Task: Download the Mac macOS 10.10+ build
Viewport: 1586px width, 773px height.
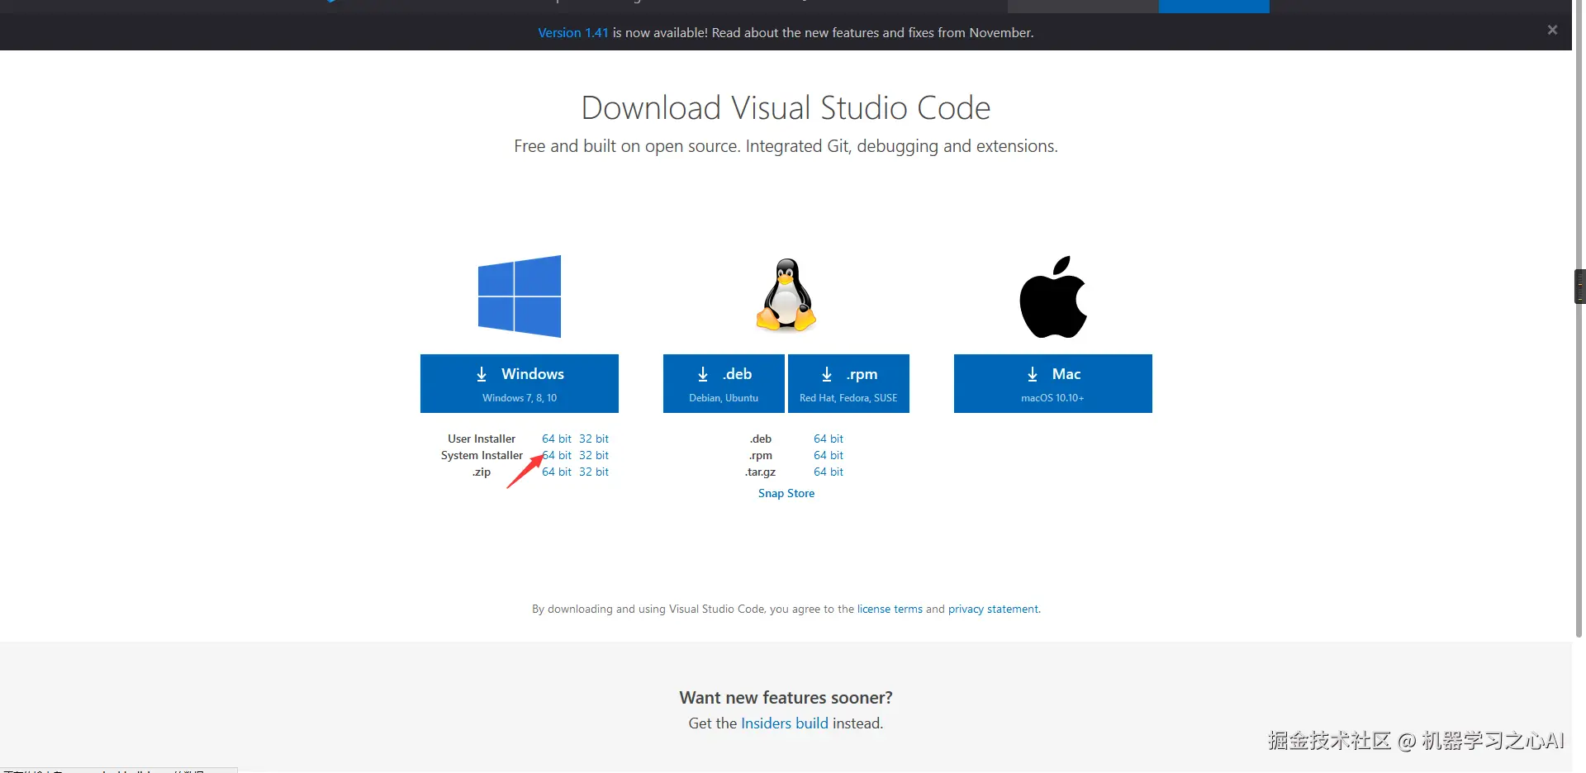Action: click(1053, 383)
